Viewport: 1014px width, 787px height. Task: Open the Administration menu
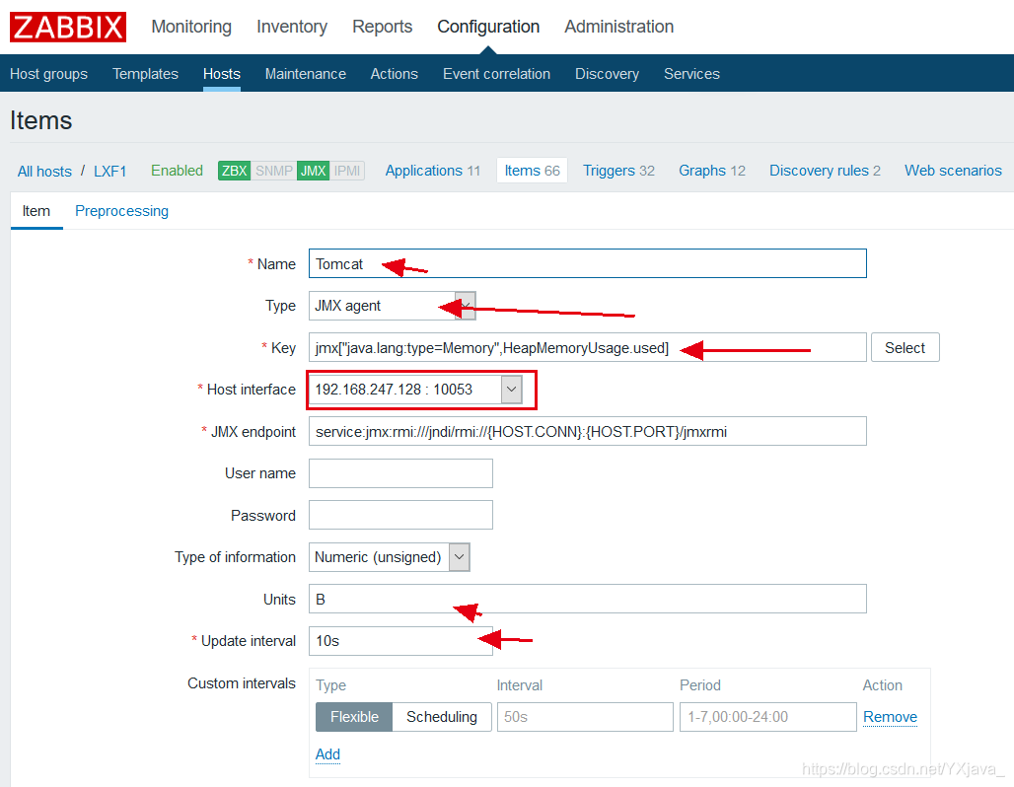[x=618, y=27]
